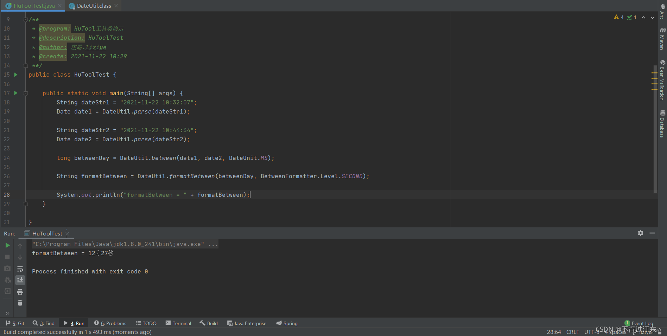Image resolution: width=667 pixels, height=336 pixels.
Task: Collapse the Javadoc comment fold marker
Action: click(x=25, y=20)
